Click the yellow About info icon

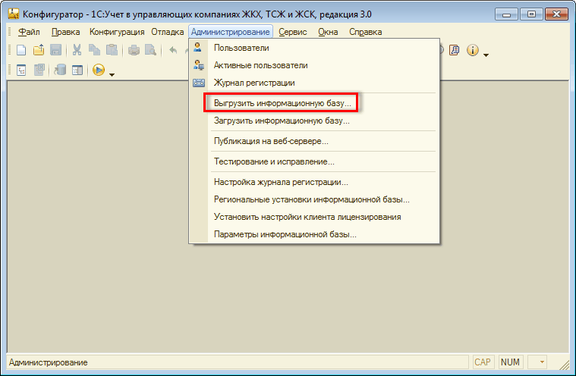click(x=473, y=50)
